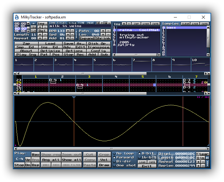224x182 pixels.
Task: Click the Pat play pattern button
Action: tap(44, 55)
